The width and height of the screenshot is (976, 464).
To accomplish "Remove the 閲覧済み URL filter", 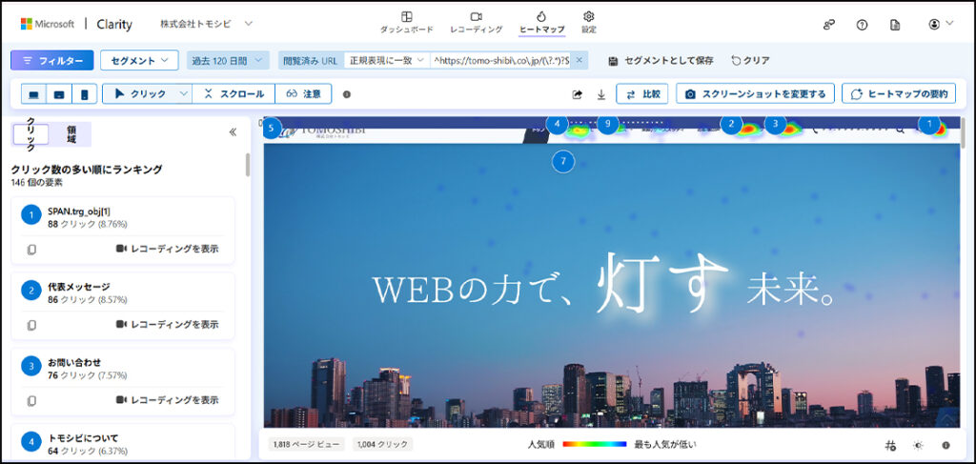I will pyautogui.click(x=579, y=60).
